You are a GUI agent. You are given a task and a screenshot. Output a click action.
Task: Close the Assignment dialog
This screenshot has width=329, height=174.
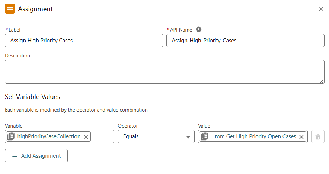[321, 9]
